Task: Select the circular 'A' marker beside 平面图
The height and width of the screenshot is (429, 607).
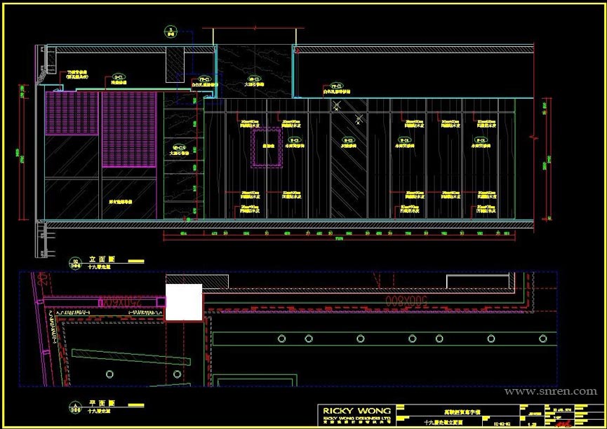Action: [x=75, y=407]
